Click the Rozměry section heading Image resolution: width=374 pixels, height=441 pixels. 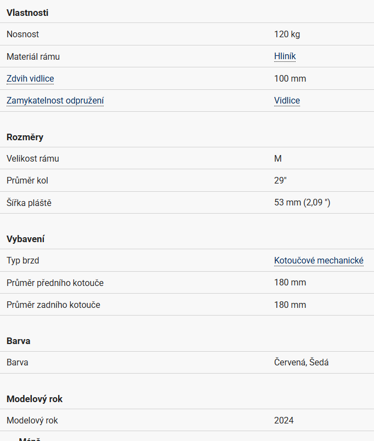point(25,137)
